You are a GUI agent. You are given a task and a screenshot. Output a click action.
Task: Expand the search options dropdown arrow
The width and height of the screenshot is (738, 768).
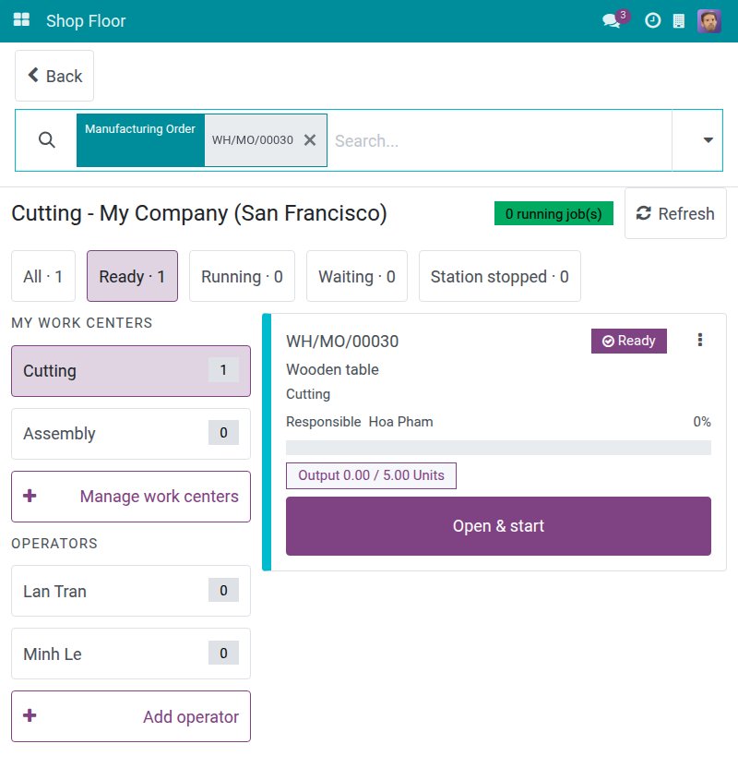tap(708, 140)
